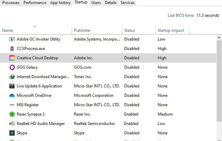This screenshot has height=141, width=222.
Task: Click the Adobe GC Invoker Utility icon
Action: [x=12, y=39]
